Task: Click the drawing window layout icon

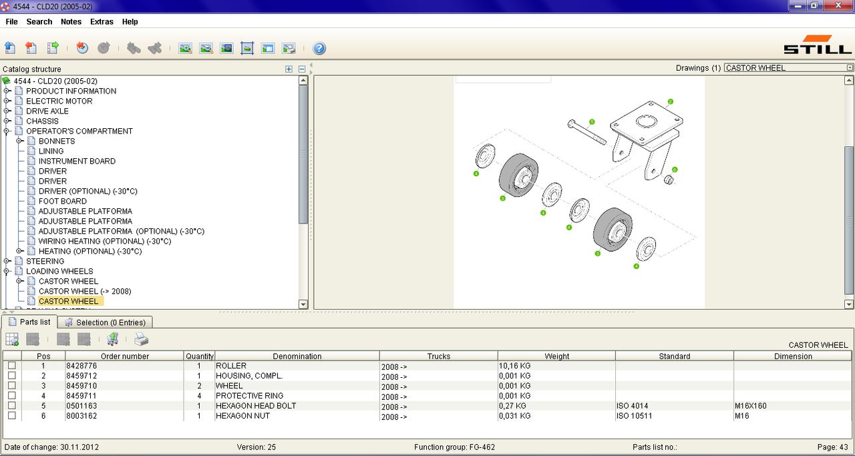Action: pos(268,48)
